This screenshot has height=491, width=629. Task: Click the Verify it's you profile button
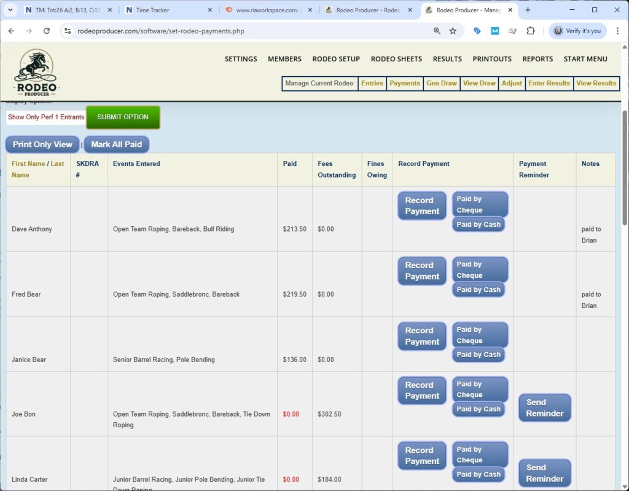(x=577, y=31)
